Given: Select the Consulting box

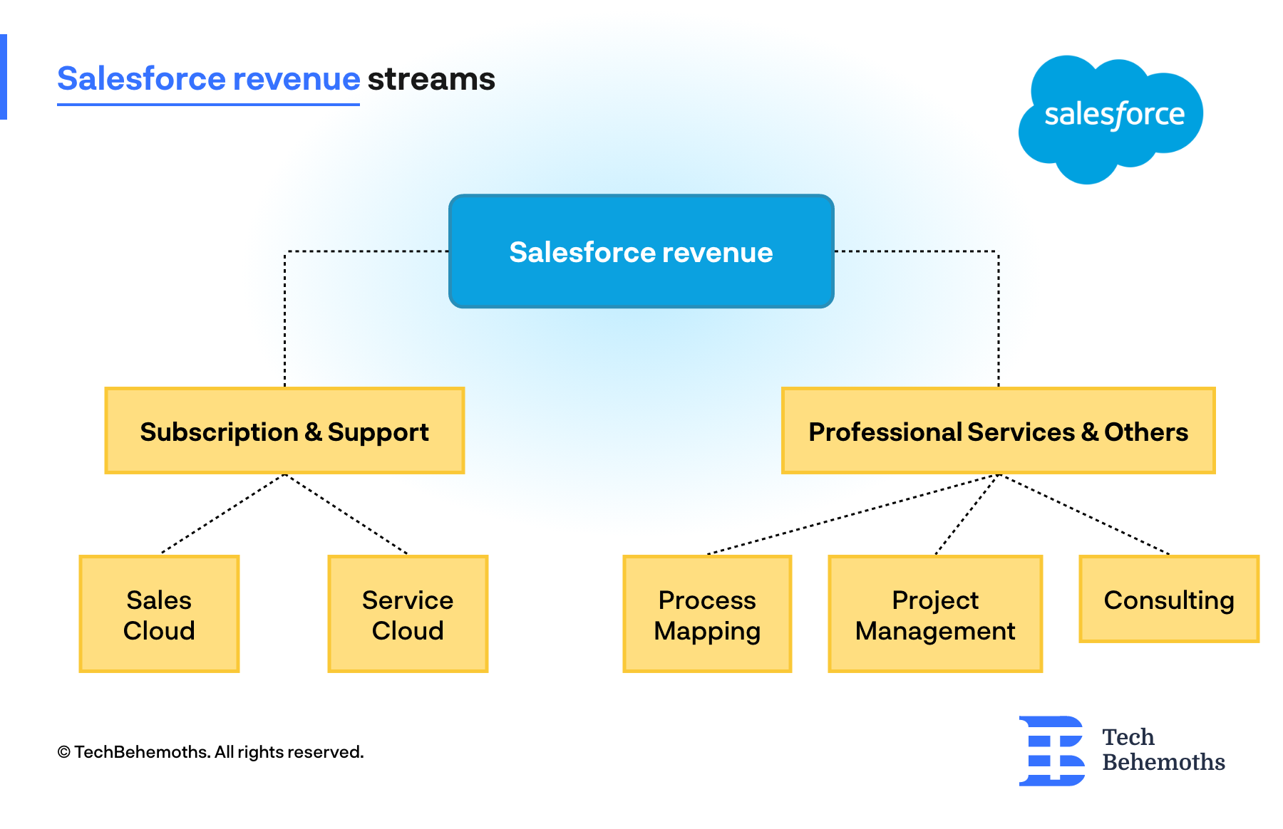Looking at the screenshot, I should (x=1169, y=599).
